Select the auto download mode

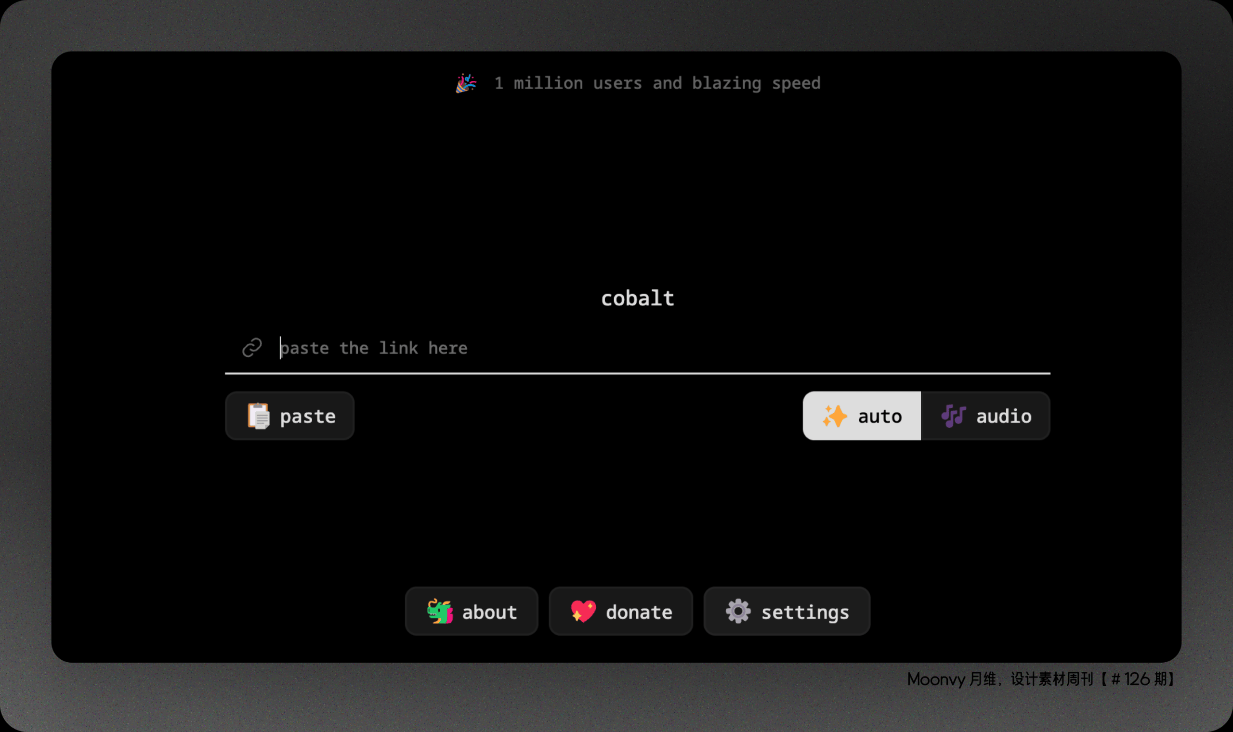pos(862,416)
